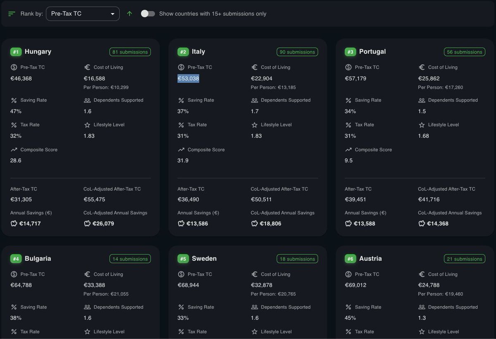Screen dimensions: 496x339
Task: Click Portugal's 56 submissions badge
Action: tap(465, 52)
